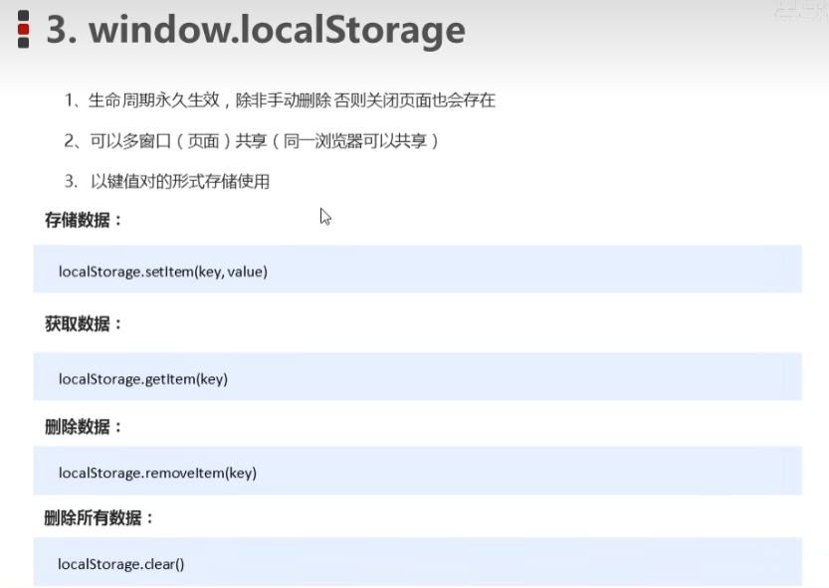The width and height of the screenshot is (829, 588).
Task: Click the list marker number 1
Action: pyautogui.click(x=70, y=100)
